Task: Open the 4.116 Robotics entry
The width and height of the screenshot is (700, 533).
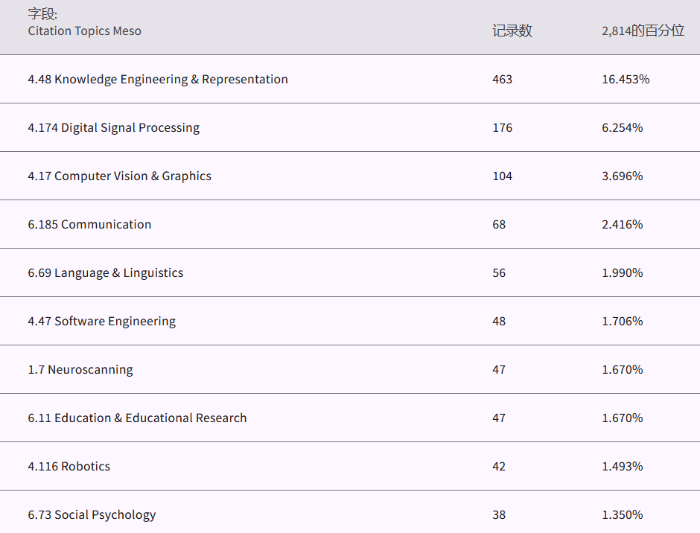Action: click(x=69, y=466)
